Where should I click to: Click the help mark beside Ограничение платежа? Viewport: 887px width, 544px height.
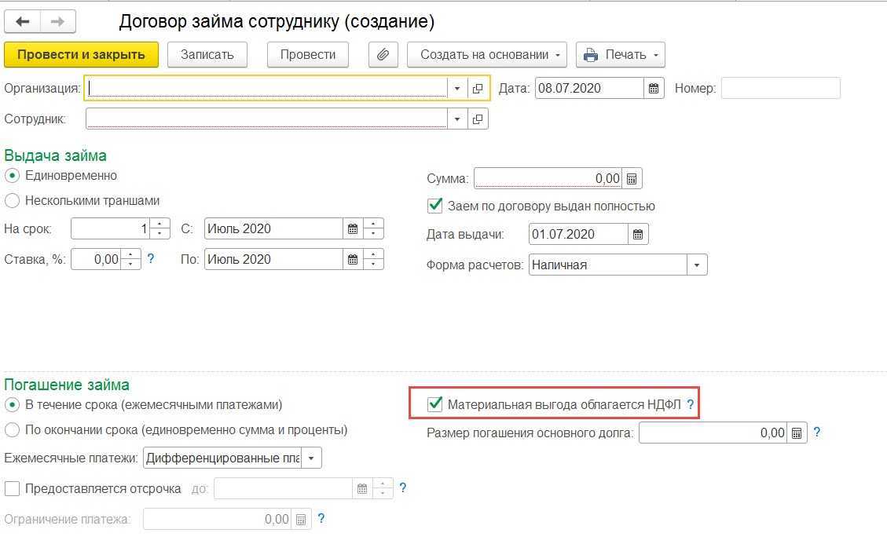(321, 518)
